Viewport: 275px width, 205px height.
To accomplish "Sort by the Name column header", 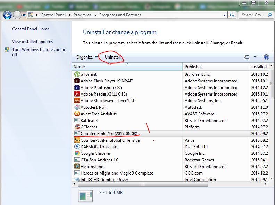I will pyautogui.click(x=127, y=67).
